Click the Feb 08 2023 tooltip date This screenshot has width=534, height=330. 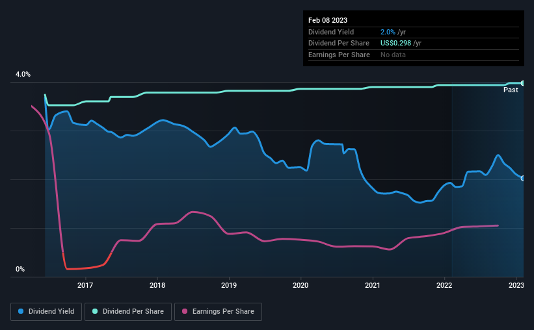coord(328,20)
